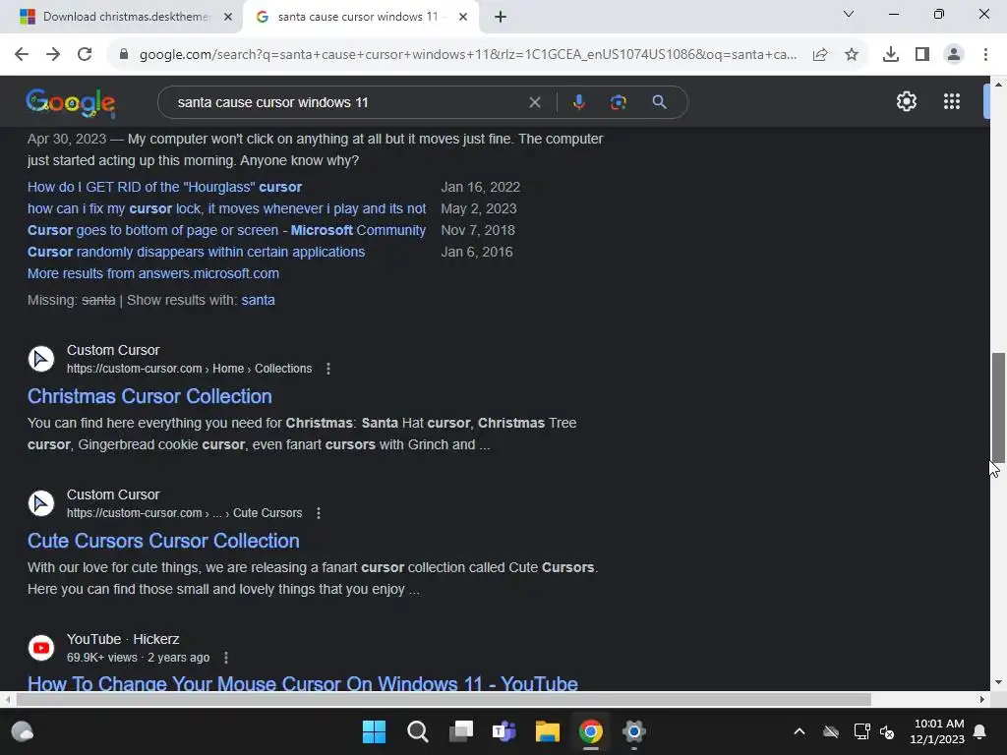1007x755 pixels.
Task: Switch to the Download christmas.desktheme tab
Action: [x=127, y=17]
